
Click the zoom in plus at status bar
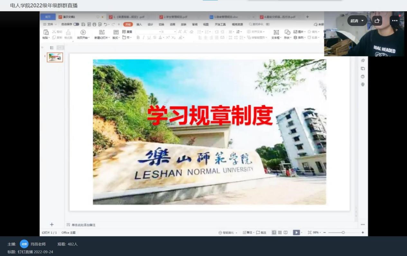pos(363,233)
